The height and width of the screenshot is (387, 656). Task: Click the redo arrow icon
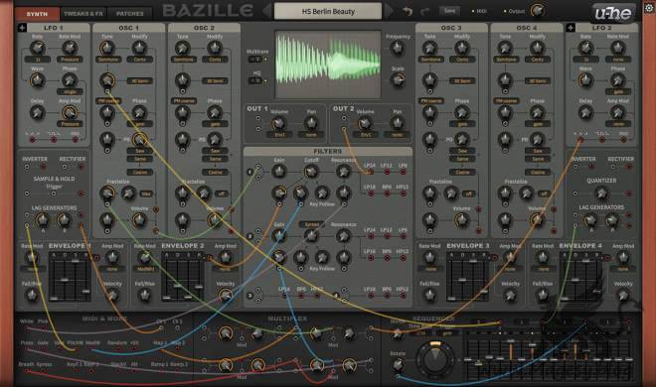(x=425, y=12)
